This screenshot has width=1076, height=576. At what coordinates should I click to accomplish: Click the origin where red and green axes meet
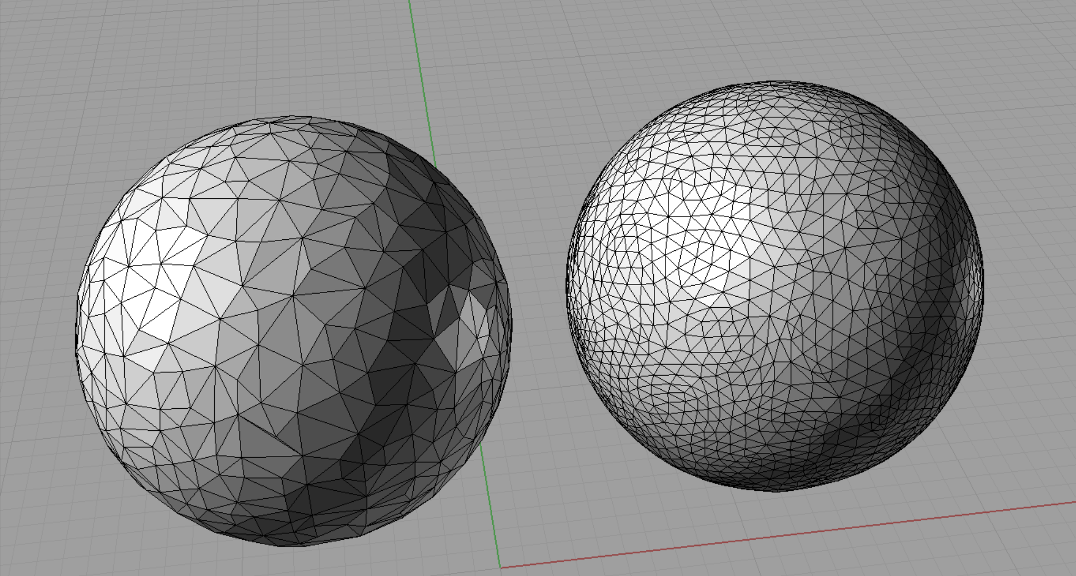[501, 568]
